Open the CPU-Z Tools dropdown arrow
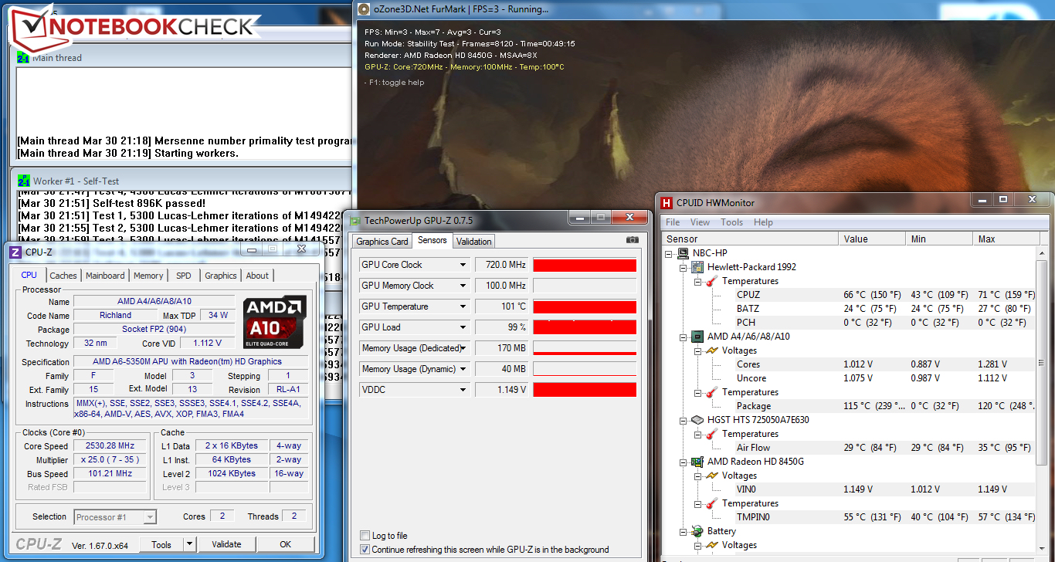Screen dimensions: 1055x562 pos(190,544)
